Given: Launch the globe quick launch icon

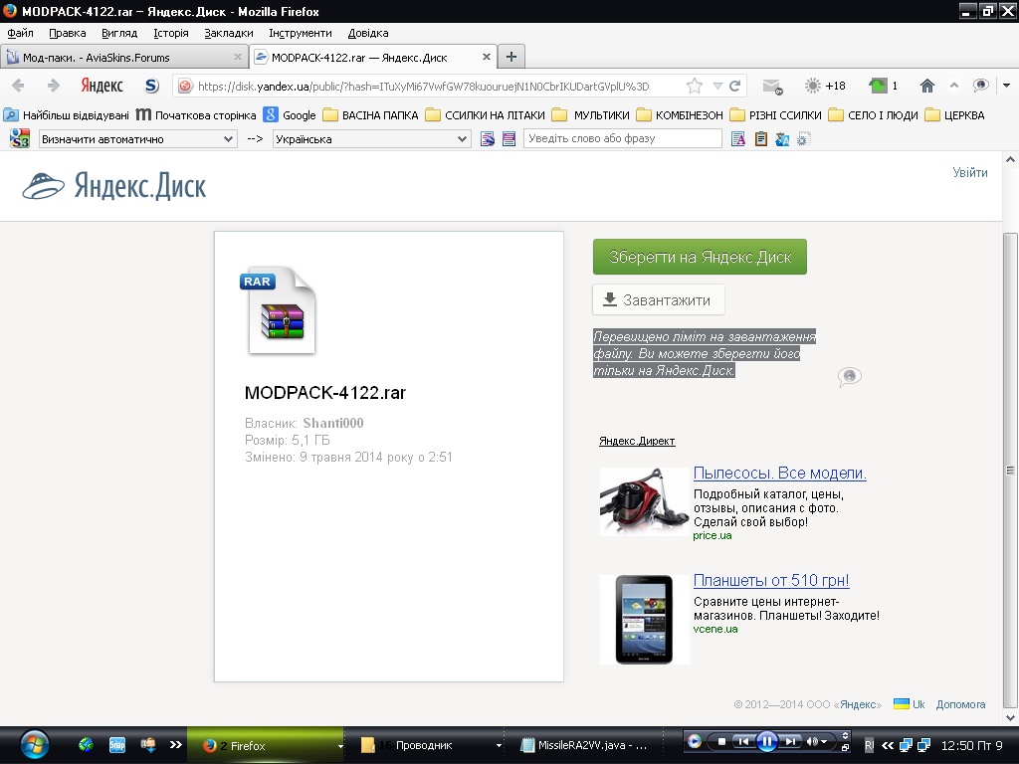Looking at the screenshot, I should coord(86,744).
